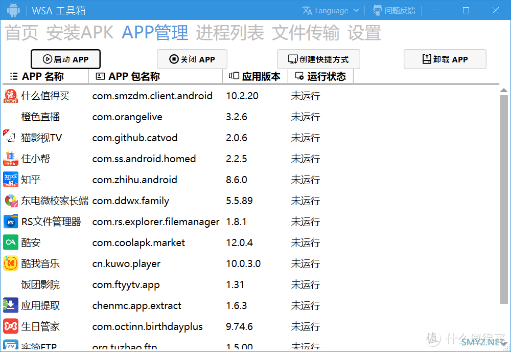Click package name com.ss.android.homed

[x=144, y=159]
